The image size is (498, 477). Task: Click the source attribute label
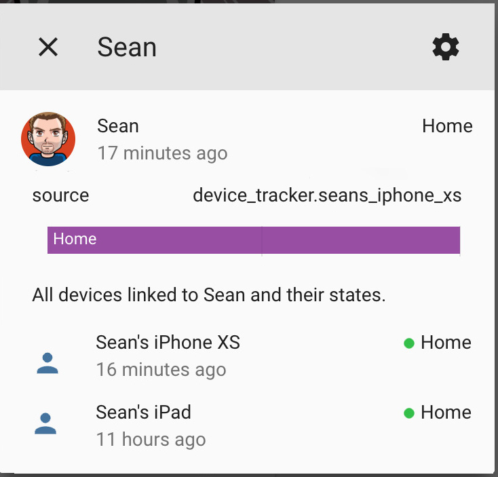[x=60, y=195]
